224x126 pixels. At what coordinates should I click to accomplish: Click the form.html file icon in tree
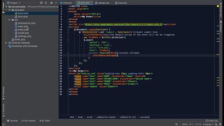click(16, 13)
